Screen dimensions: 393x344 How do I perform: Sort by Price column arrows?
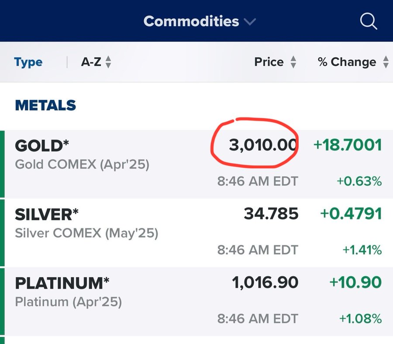(x=293, y=62)
